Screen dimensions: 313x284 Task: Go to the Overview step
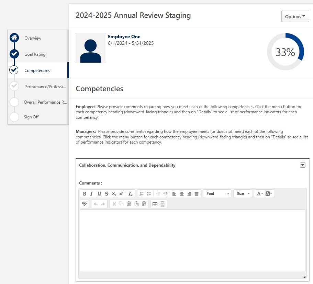pos(33,38)
